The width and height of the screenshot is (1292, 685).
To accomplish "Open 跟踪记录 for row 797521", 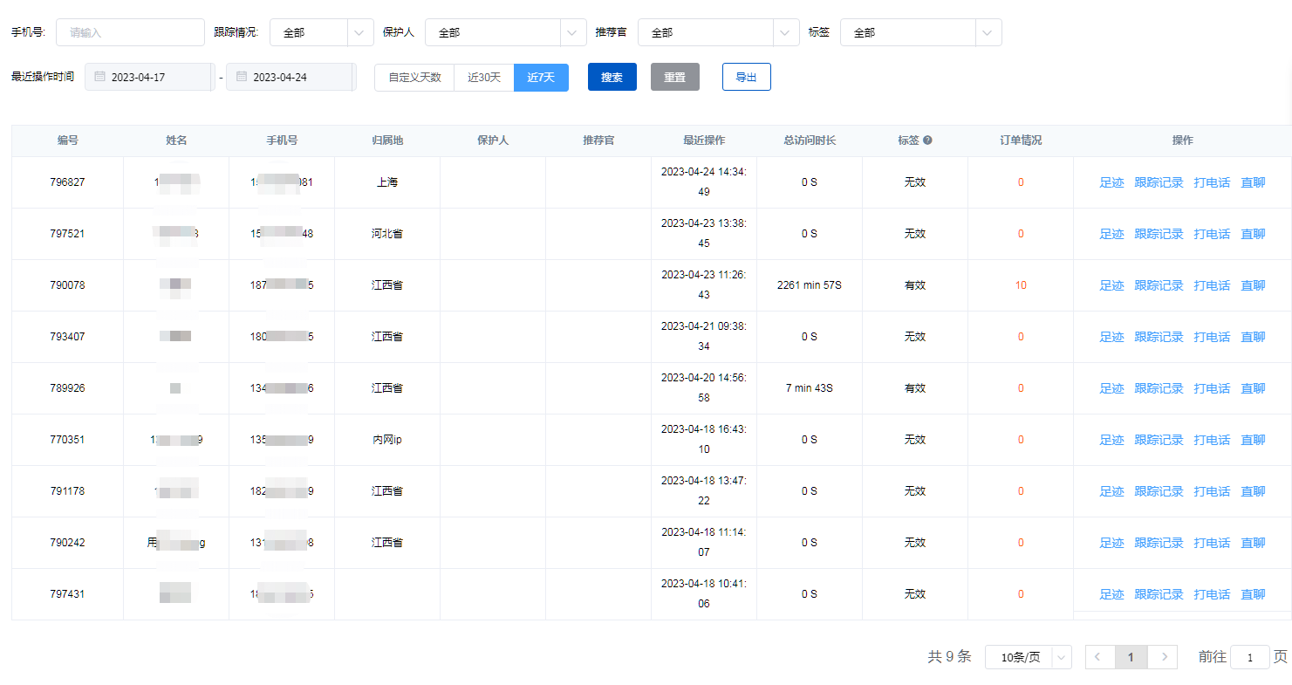I will pyautogui.click(x=1159, y=234).
